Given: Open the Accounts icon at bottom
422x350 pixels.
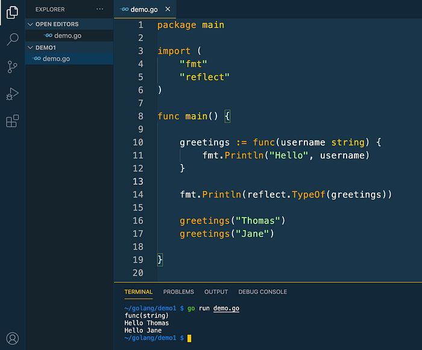Looking at the screenshot, I should point(13,339).
